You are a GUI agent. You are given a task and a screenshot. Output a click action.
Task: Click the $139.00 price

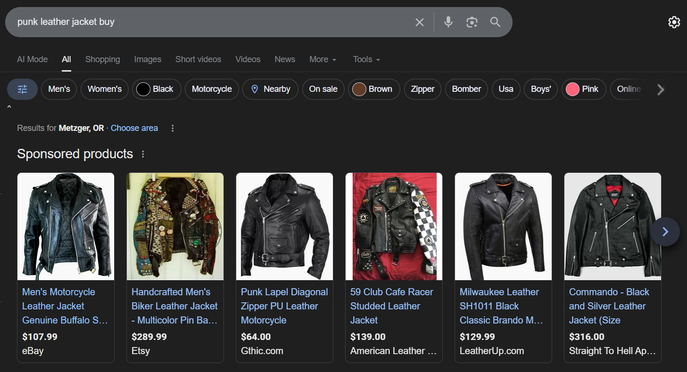pyautogui.click(x=368, y=337)
